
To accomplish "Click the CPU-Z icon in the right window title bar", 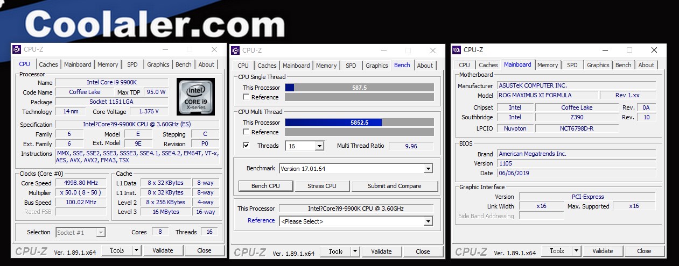I will [457, 50].
